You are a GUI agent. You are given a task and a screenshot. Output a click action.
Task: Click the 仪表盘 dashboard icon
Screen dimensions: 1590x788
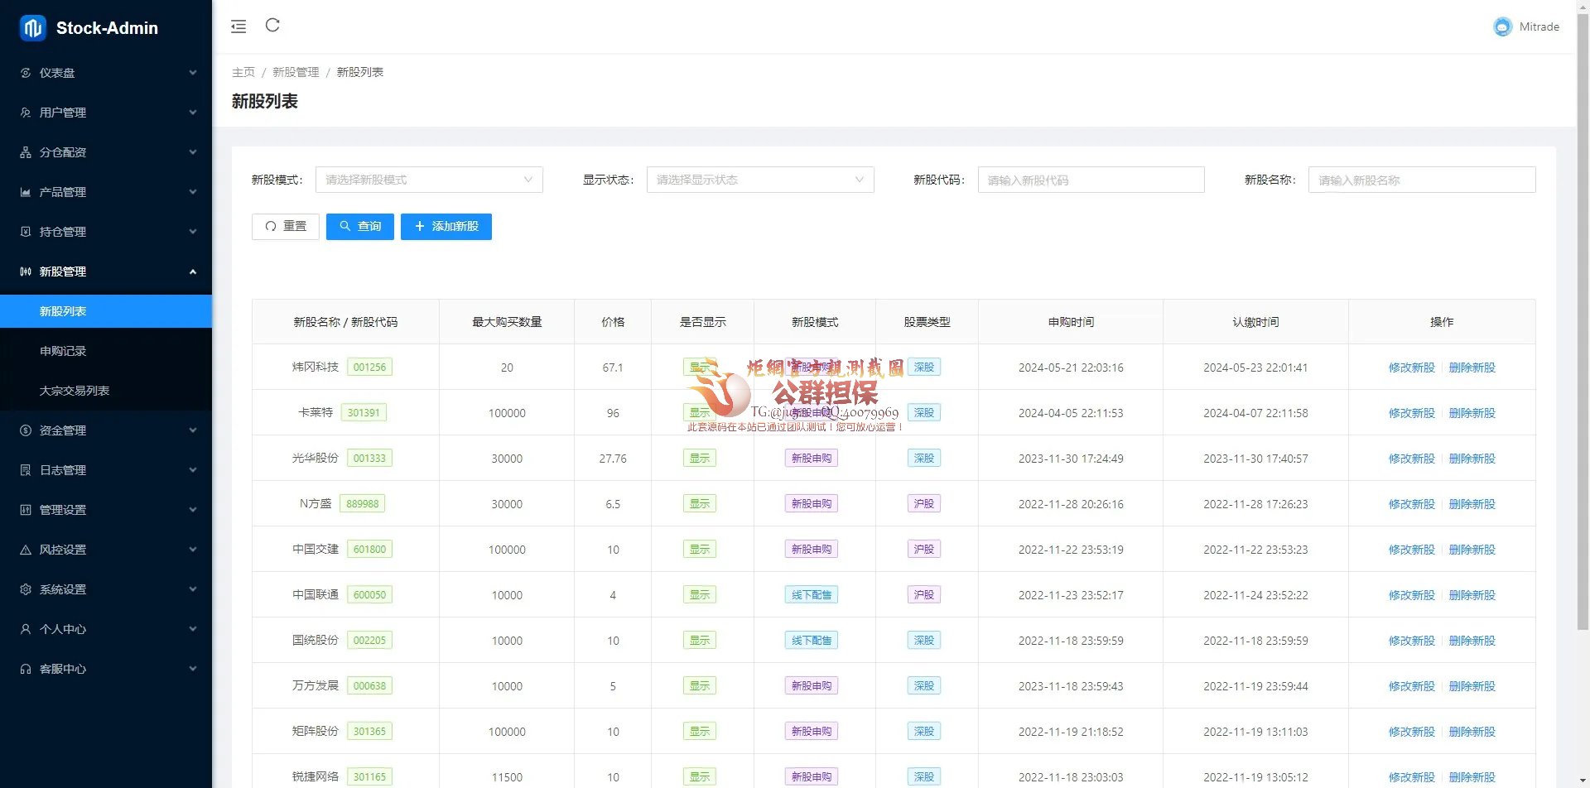[26, 73]
